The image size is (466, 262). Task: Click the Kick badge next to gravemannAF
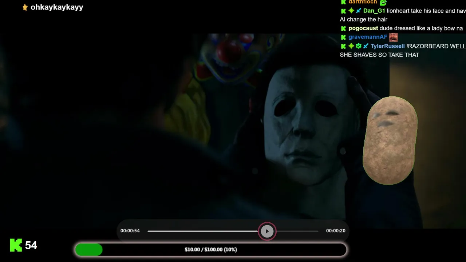click(343, 37)
